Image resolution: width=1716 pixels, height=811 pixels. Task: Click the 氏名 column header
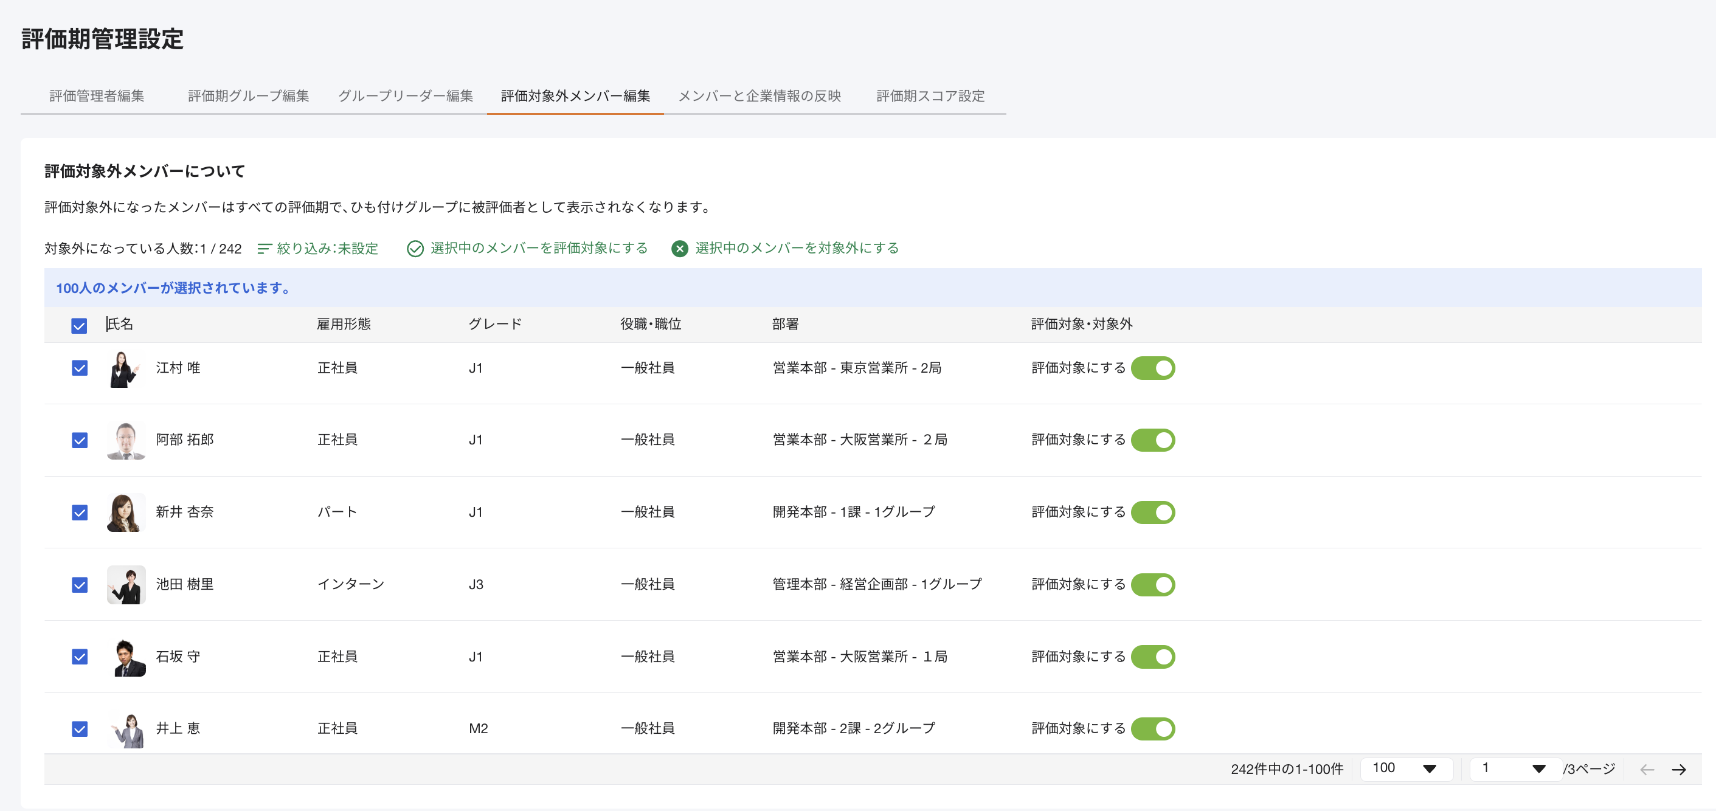(x=120, y=324)
